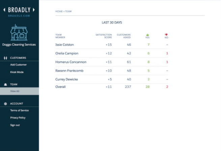Click customers asked value 42
The height and width of the screenshot is (151, 221).
pyautogui.click(x=129, y=53)
